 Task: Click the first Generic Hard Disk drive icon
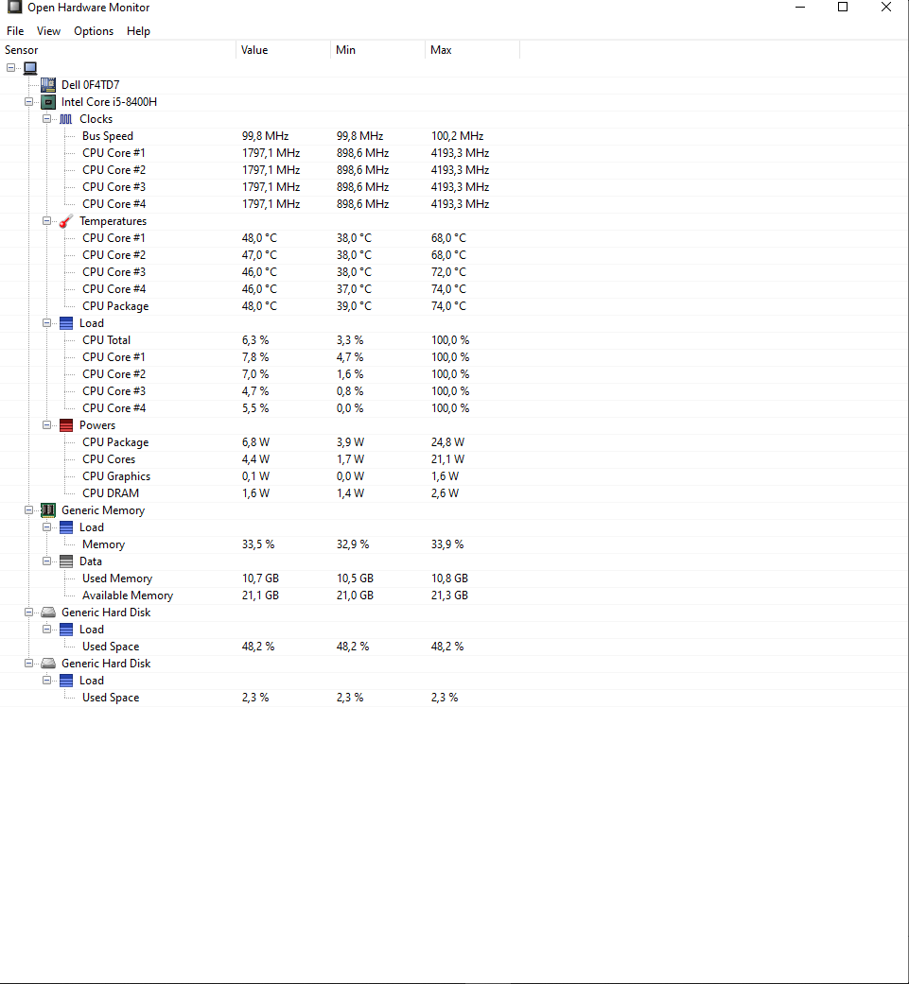pyautogui.click(x=48, y=612)
